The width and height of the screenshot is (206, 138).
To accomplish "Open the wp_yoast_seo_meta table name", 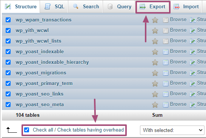I will pos(40,105).
